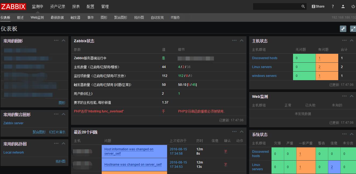Image resolution: width=356 pixels, height=174 pixels.
Task: Collapse the Zabbix状态 widget
Action: (x=242, y=40)
